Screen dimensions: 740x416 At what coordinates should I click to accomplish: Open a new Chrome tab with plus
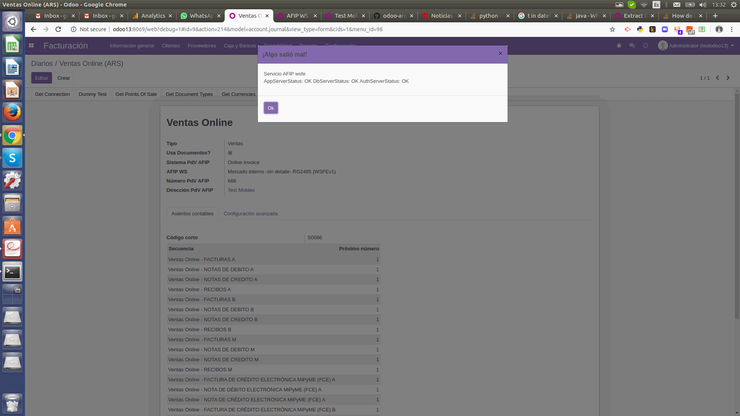[x=715, y=16]
